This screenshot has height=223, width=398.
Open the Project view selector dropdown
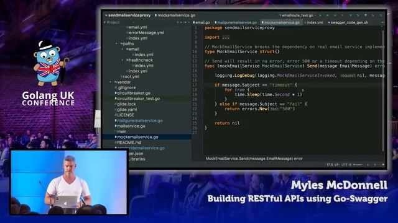[134, 22]
